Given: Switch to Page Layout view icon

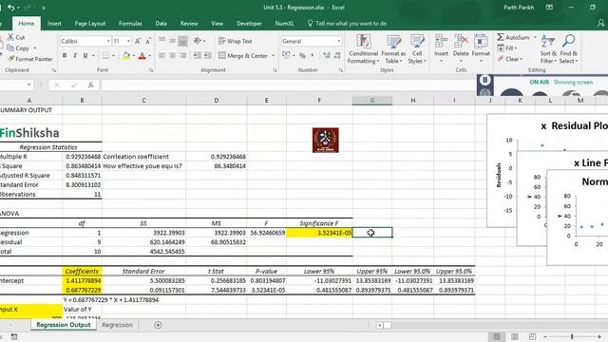Looking at the screenshot, I should click(x=515, y=336).
